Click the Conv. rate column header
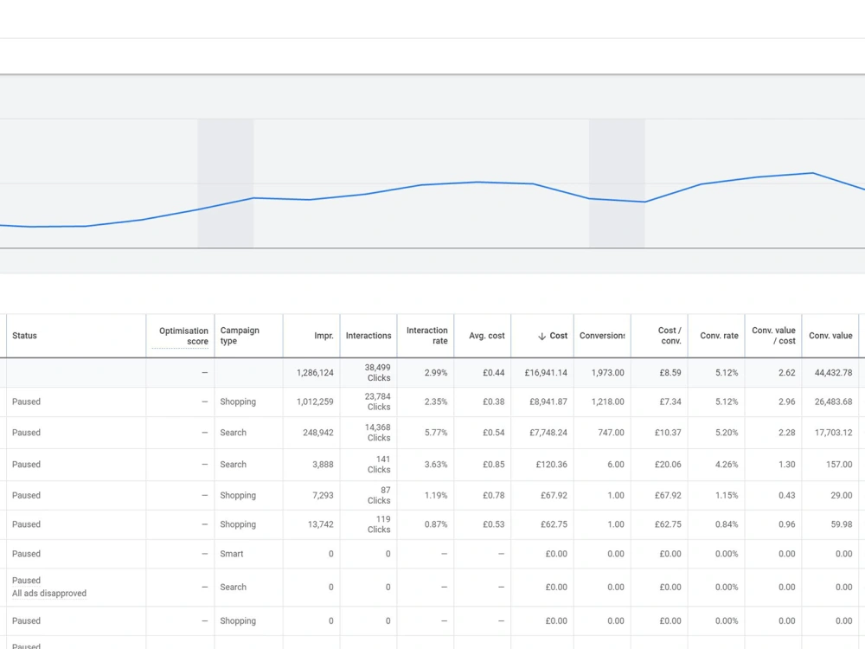The height and width of the screenshot is (649, 865). pyautogui.click(x=719, y=336)
